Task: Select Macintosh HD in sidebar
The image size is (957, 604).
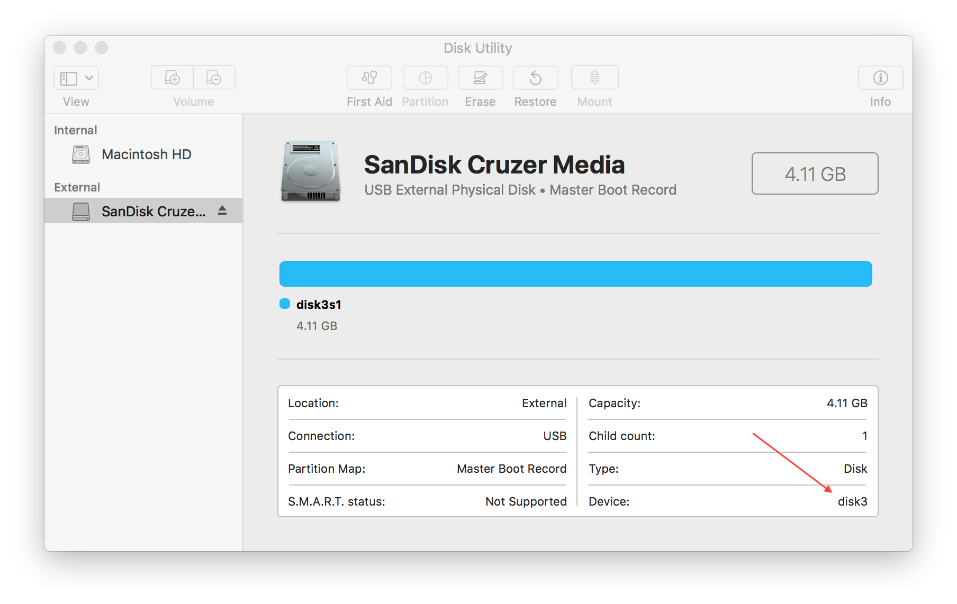Action: (x=143, y=154)
